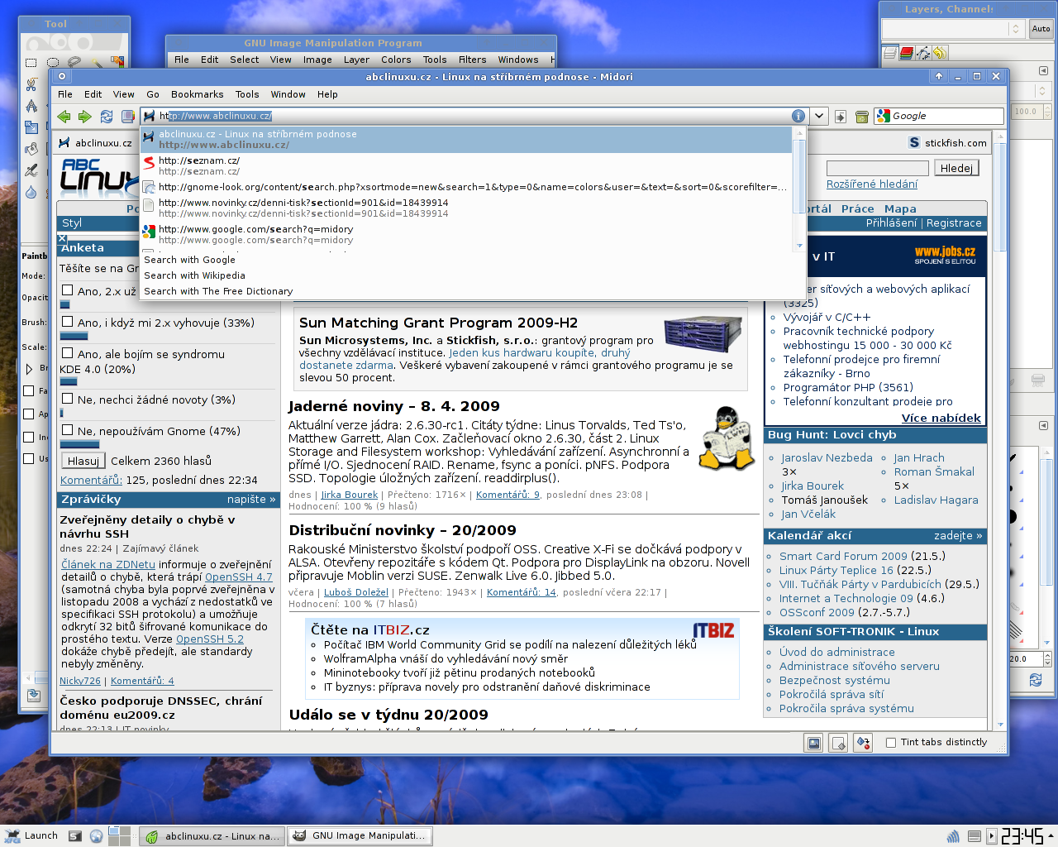1058x847 pixels.
Task: Open the 'Rozšířené hledání' link
Action: [872, 184]
